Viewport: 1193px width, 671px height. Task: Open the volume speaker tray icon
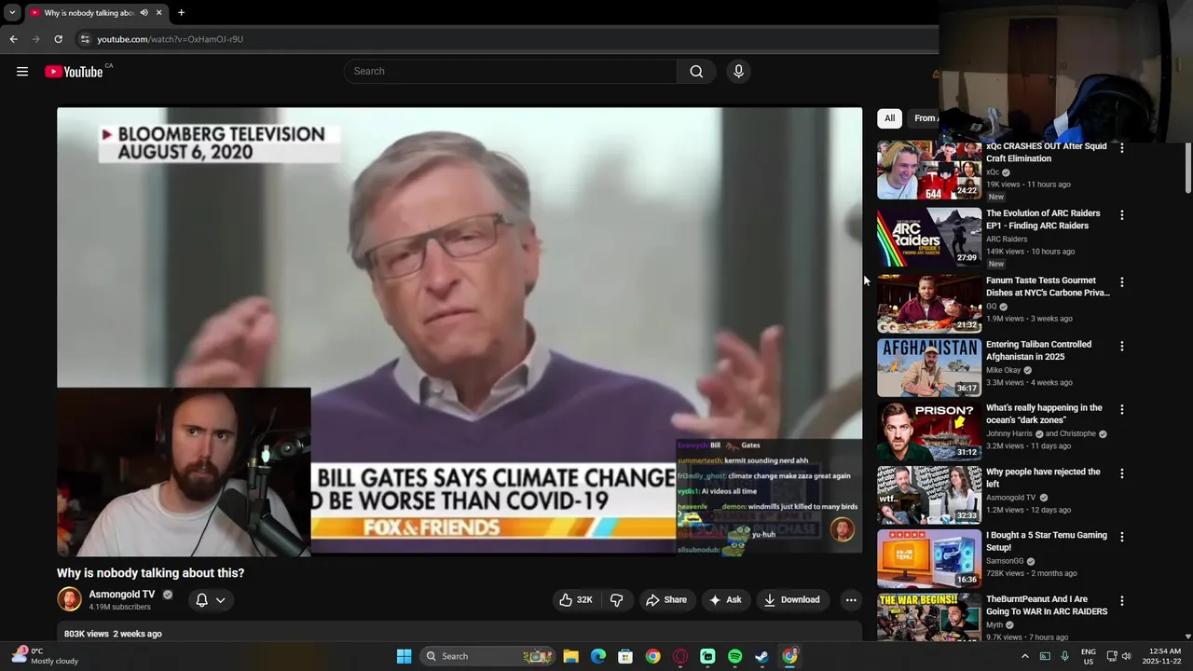(1126, 656)
